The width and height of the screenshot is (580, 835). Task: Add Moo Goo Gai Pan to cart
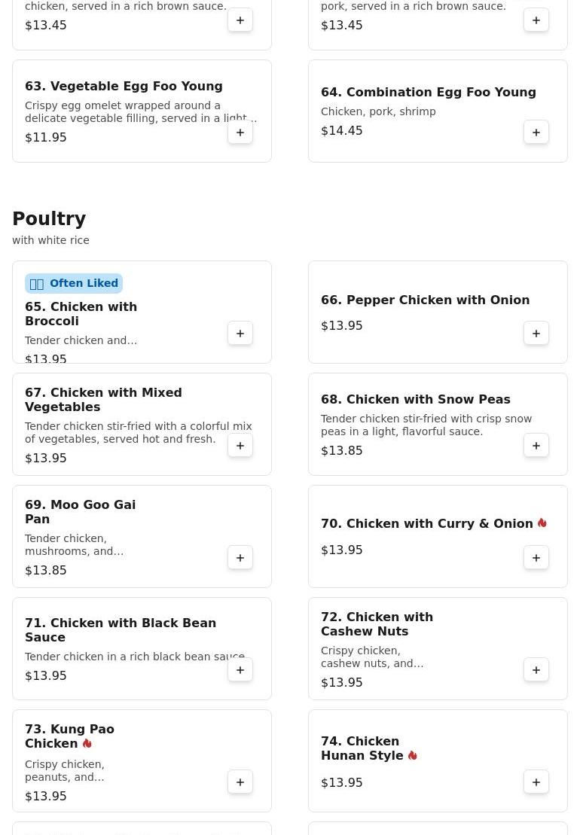[240, 558]
